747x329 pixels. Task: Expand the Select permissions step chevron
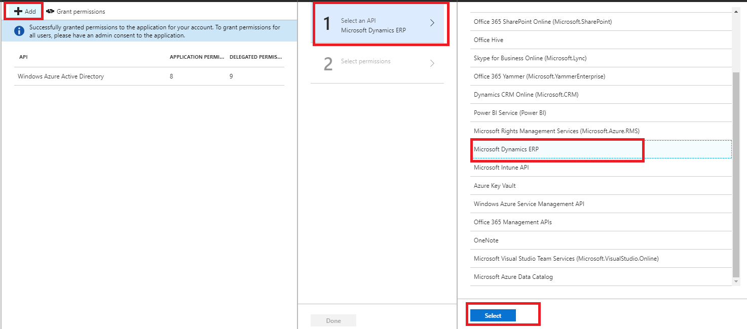[432, 63]
